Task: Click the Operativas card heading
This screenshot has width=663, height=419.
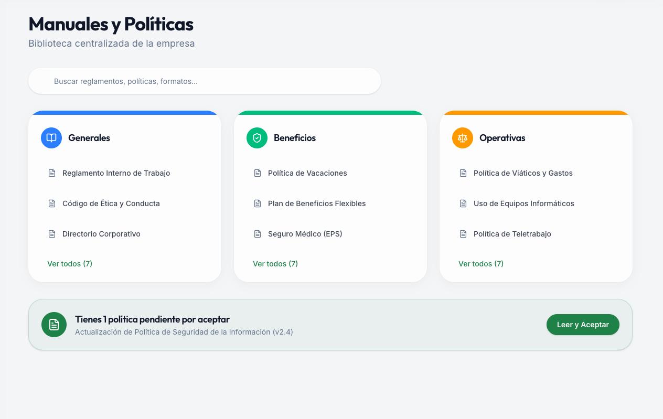Action: (x=502, y=138)
